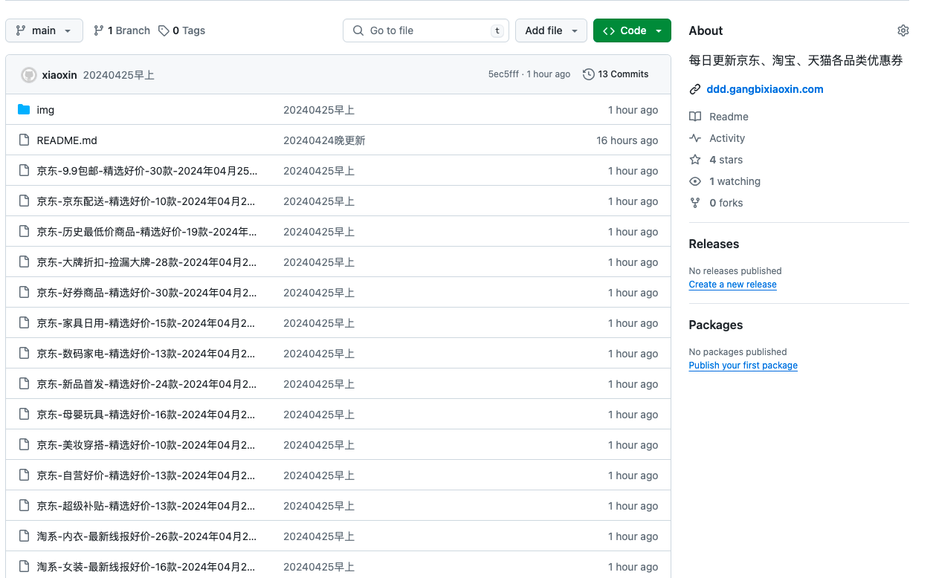Open file 京东-自营好价-精选好价-13款

[146, 475]
